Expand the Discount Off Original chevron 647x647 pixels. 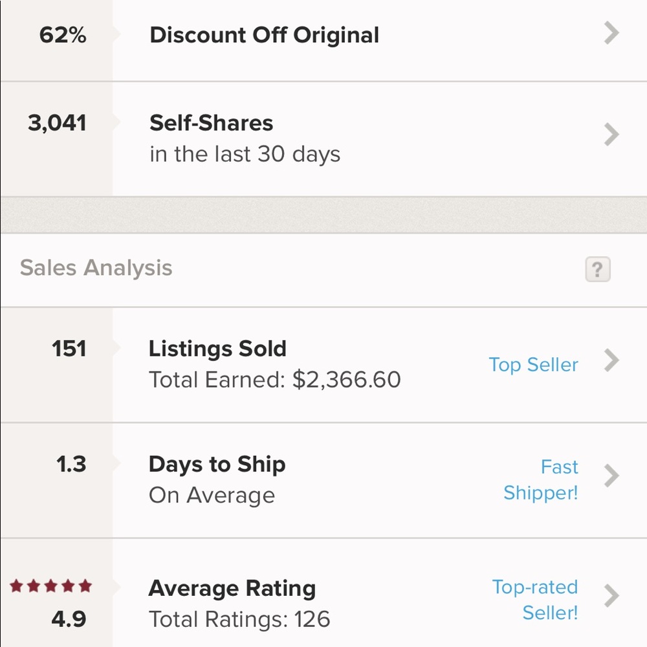[x=611, y=33]
